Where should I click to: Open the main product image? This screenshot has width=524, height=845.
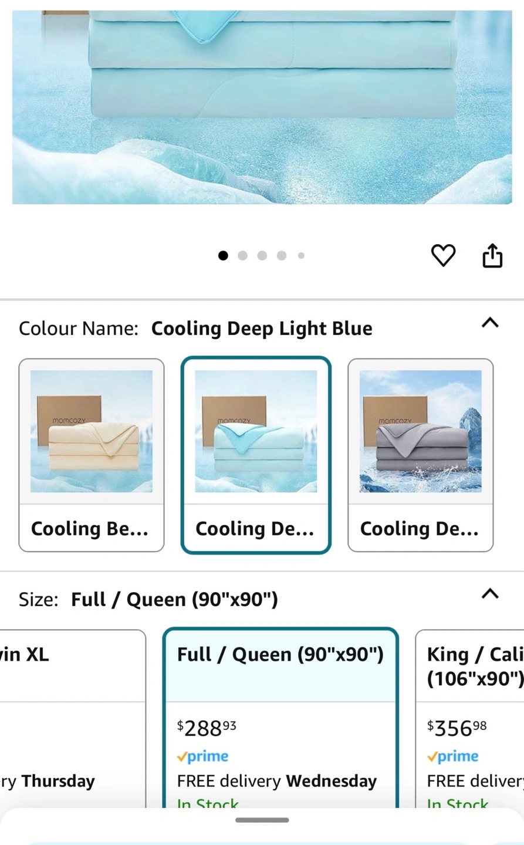pos(262,107)
